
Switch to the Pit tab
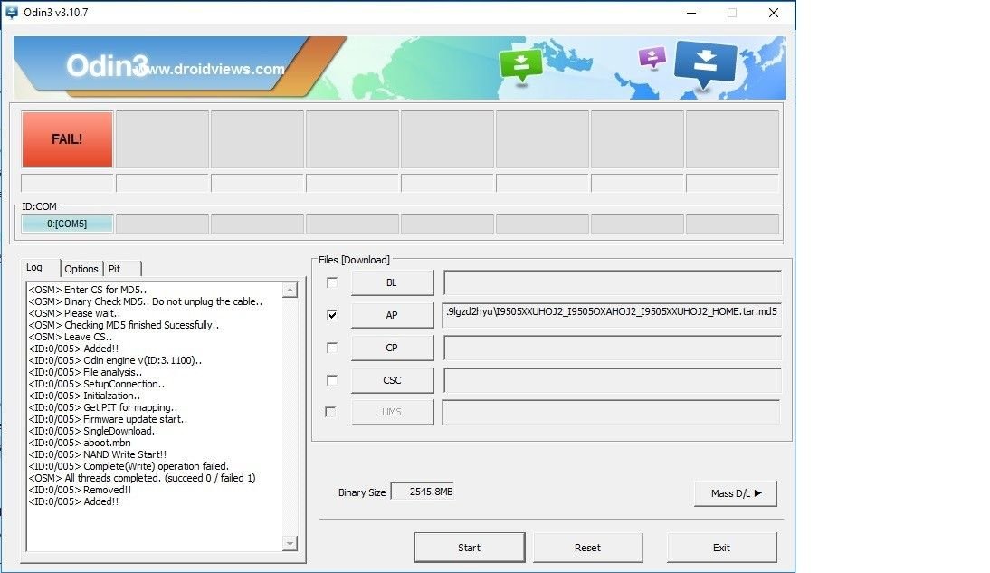click(x=114, y=269)
